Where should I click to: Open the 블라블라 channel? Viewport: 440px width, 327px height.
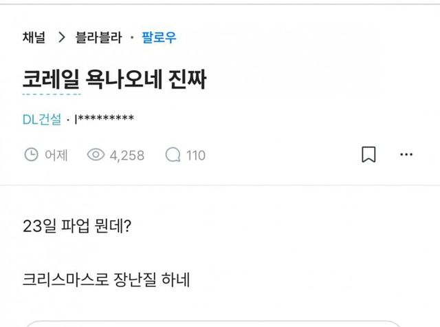point(98,38)
